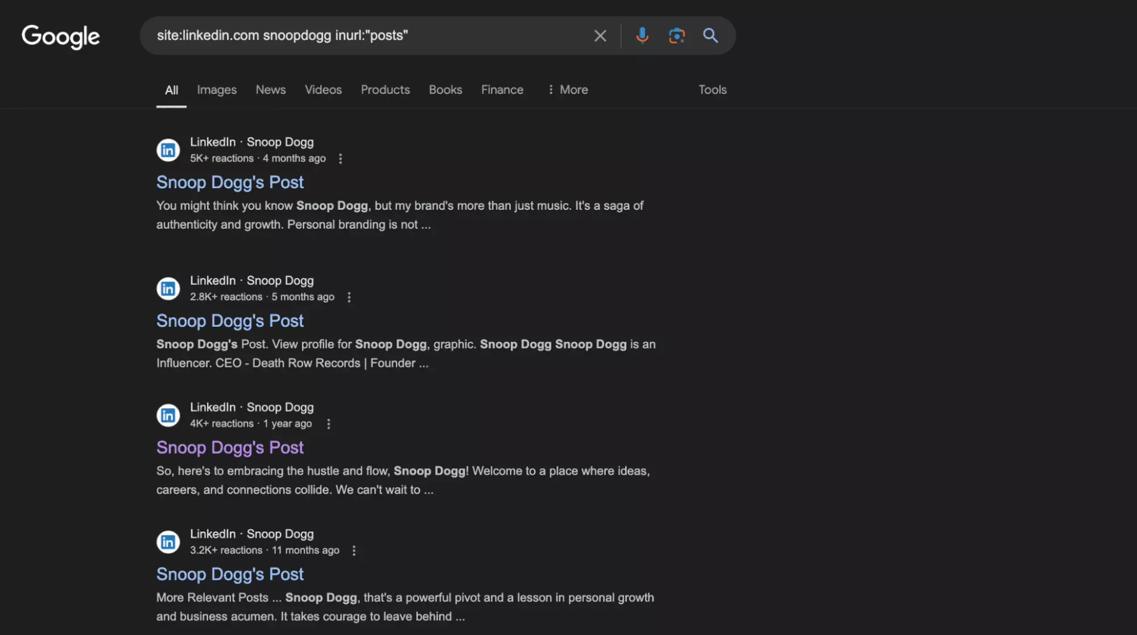Open options menu for the 5K+ reactions result

(340, 159)
